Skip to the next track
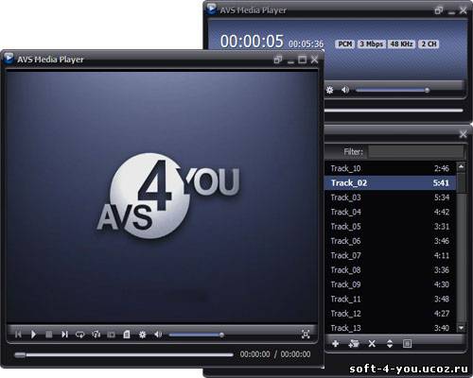Screen dimensions: 473x378 64,335
